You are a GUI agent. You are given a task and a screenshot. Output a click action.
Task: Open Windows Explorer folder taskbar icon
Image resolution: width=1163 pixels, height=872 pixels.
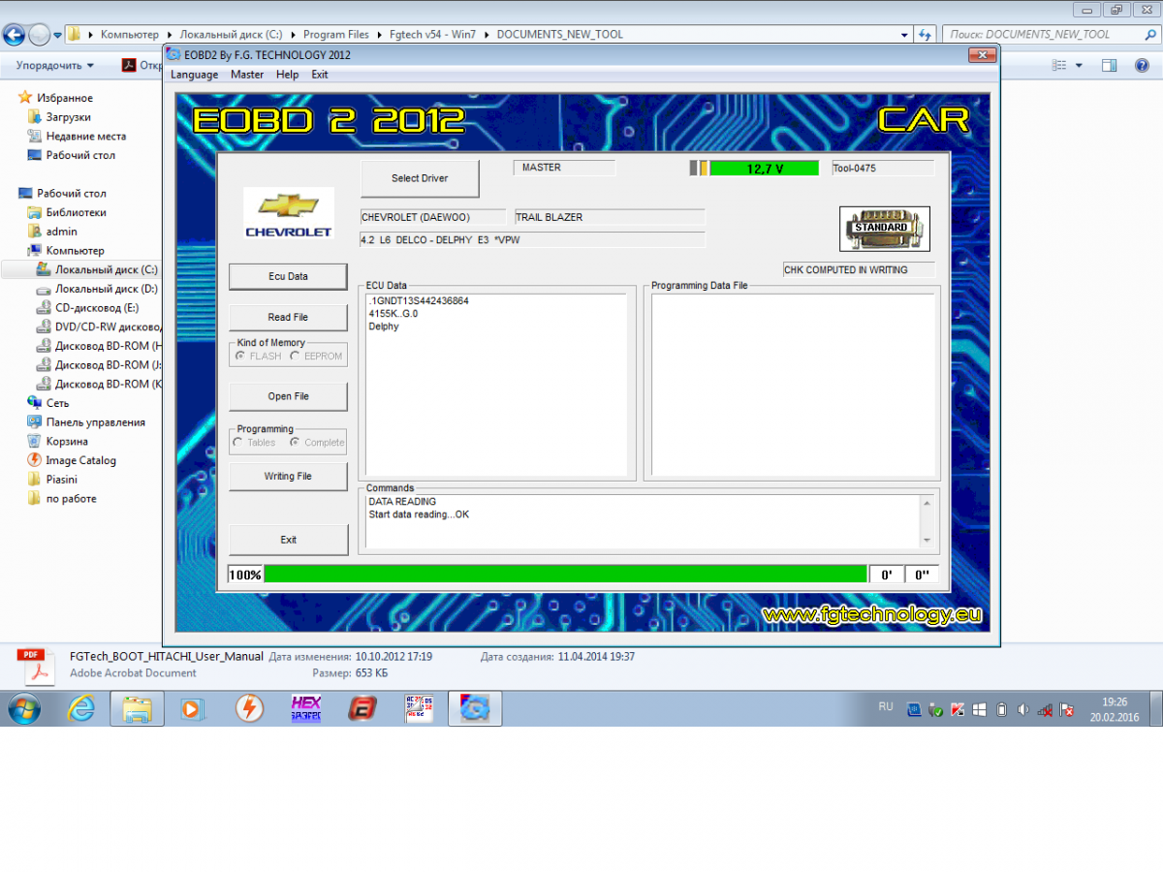coord(137,709)
